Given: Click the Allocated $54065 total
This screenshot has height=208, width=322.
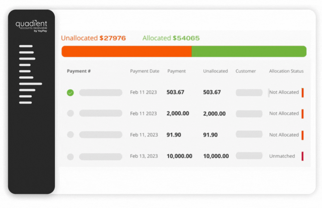Looking at the screenshot, I should tap(171, 38).
